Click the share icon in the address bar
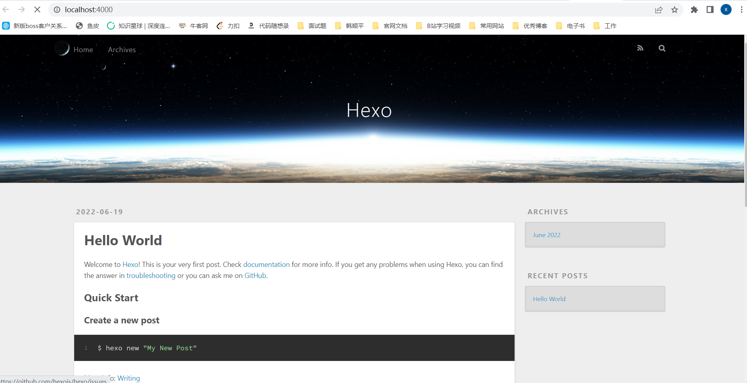This screenshot has height=383, width=747. pyautogui.click(x=659, y=9)
